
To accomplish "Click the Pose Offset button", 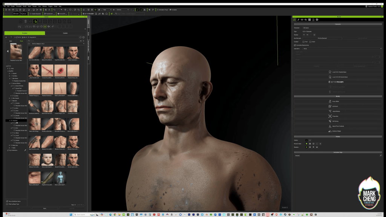I will pyautogui.click(x=338, y=101).
